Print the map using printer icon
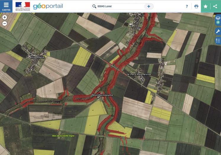221x155 pixels. (x=196, y=6)
